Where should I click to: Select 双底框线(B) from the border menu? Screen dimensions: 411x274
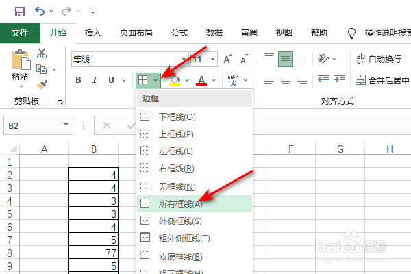click(195, 257)
